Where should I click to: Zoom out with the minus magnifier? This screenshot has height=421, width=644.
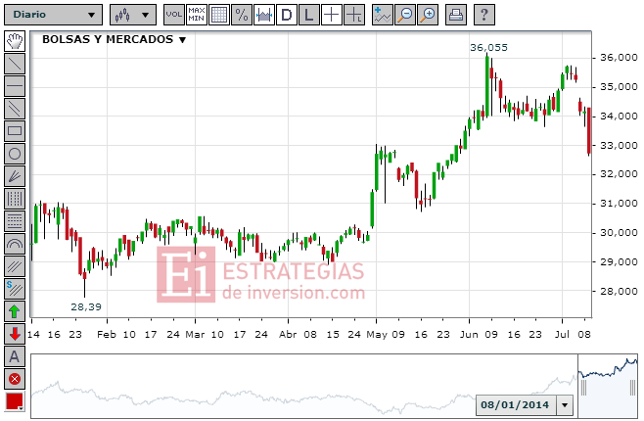(x=405, y=16)
